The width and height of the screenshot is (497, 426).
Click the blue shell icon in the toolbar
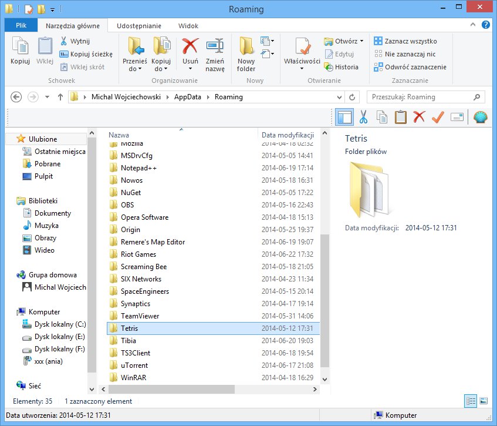click(x=480, y=117)
